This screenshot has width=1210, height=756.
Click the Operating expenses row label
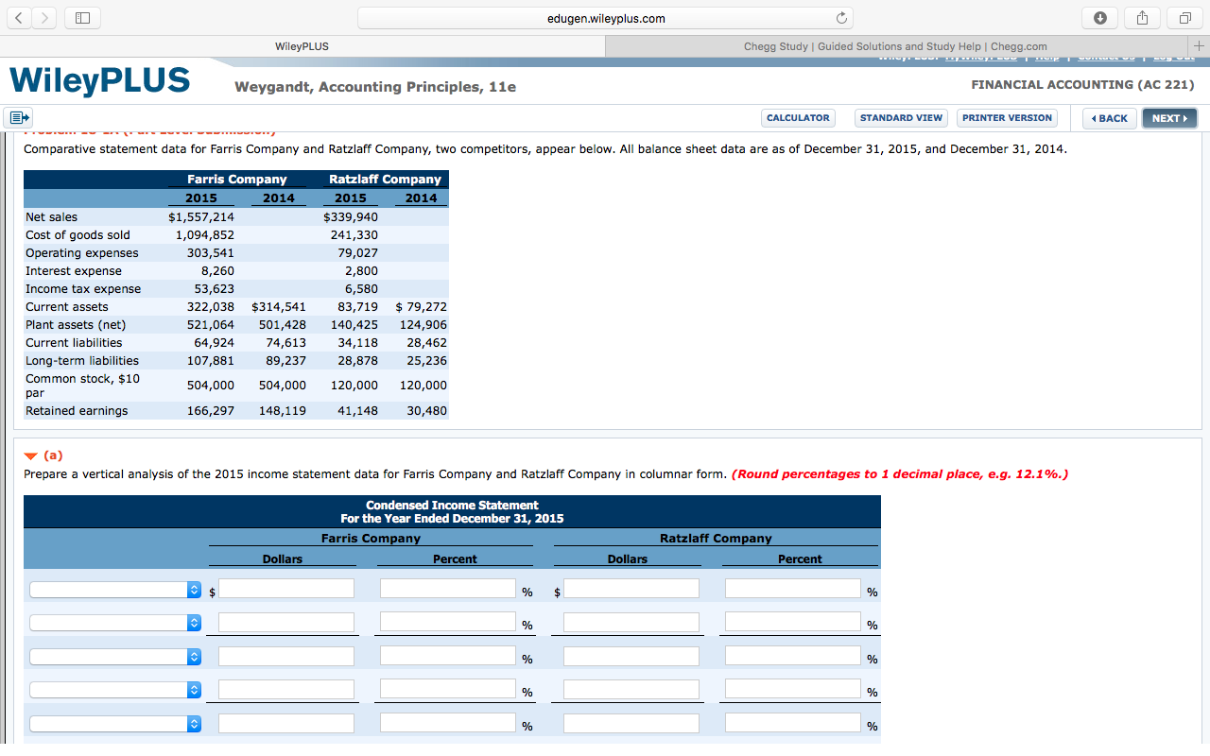click(81, 253)
